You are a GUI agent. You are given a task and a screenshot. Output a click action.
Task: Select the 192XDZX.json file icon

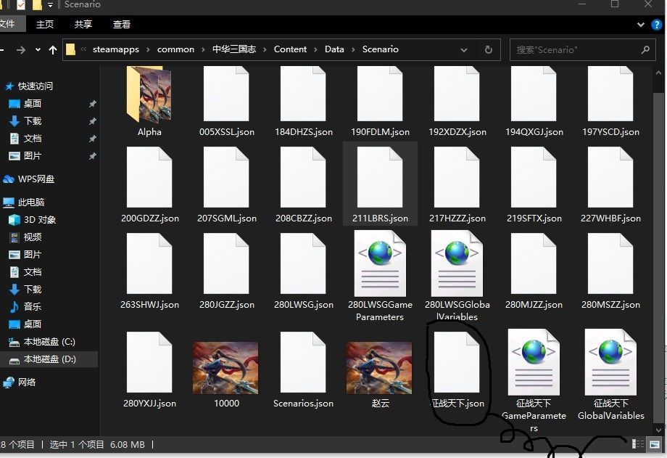point(457,94)
